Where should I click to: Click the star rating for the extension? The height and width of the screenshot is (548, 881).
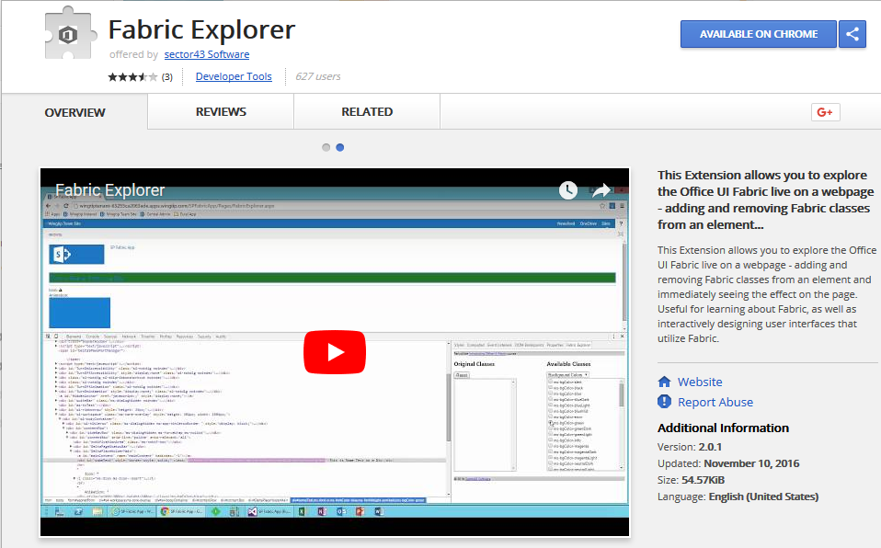pyautogui.click(x=132, y=77)
